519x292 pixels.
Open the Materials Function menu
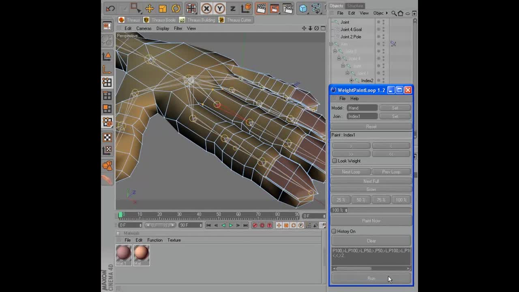click(x=155, y=240)
